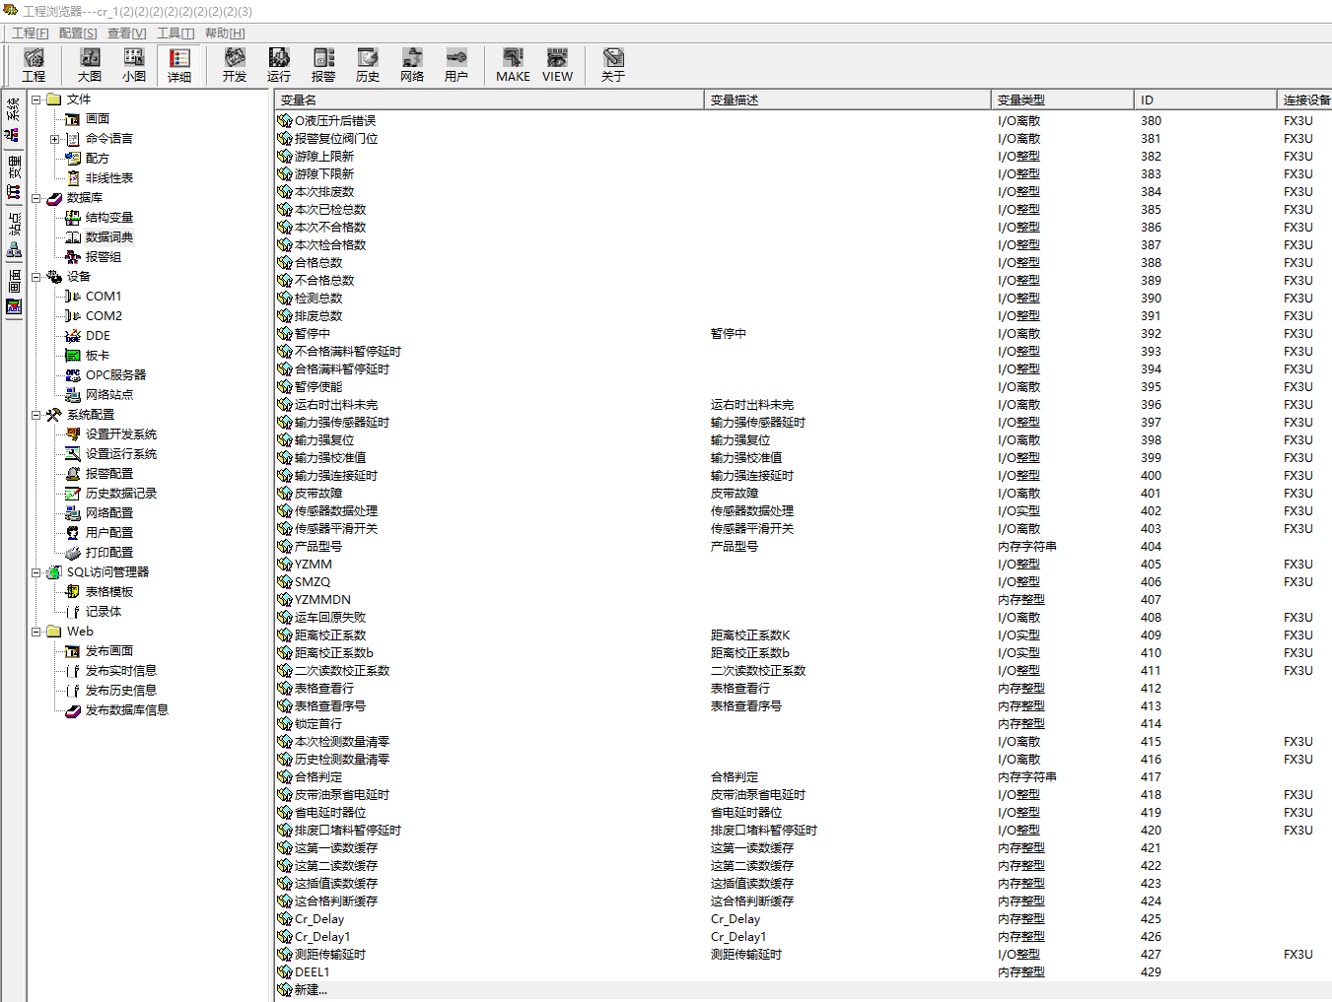
Task: Open the 网络 network toolbar icon
Action: coord(412,65)
